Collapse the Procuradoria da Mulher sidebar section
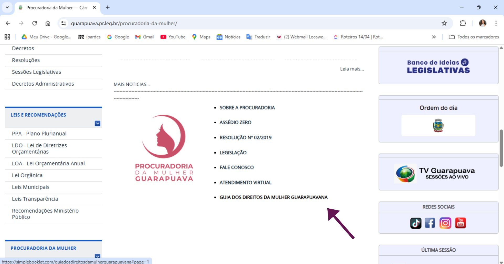This screenshot has height=264, width=504. pos(97,256)
